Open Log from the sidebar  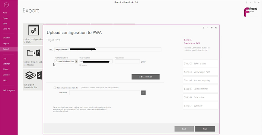4,58
